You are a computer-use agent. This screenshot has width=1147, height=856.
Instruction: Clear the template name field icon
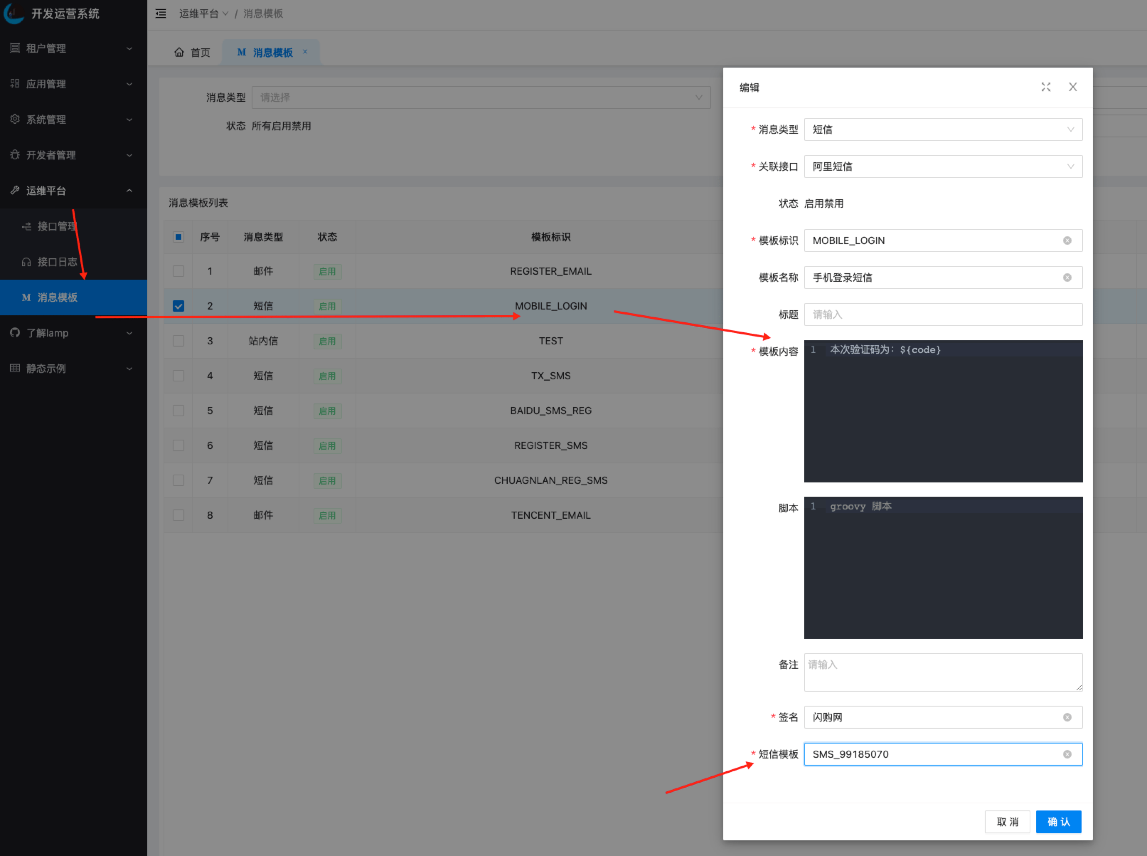1067,278
